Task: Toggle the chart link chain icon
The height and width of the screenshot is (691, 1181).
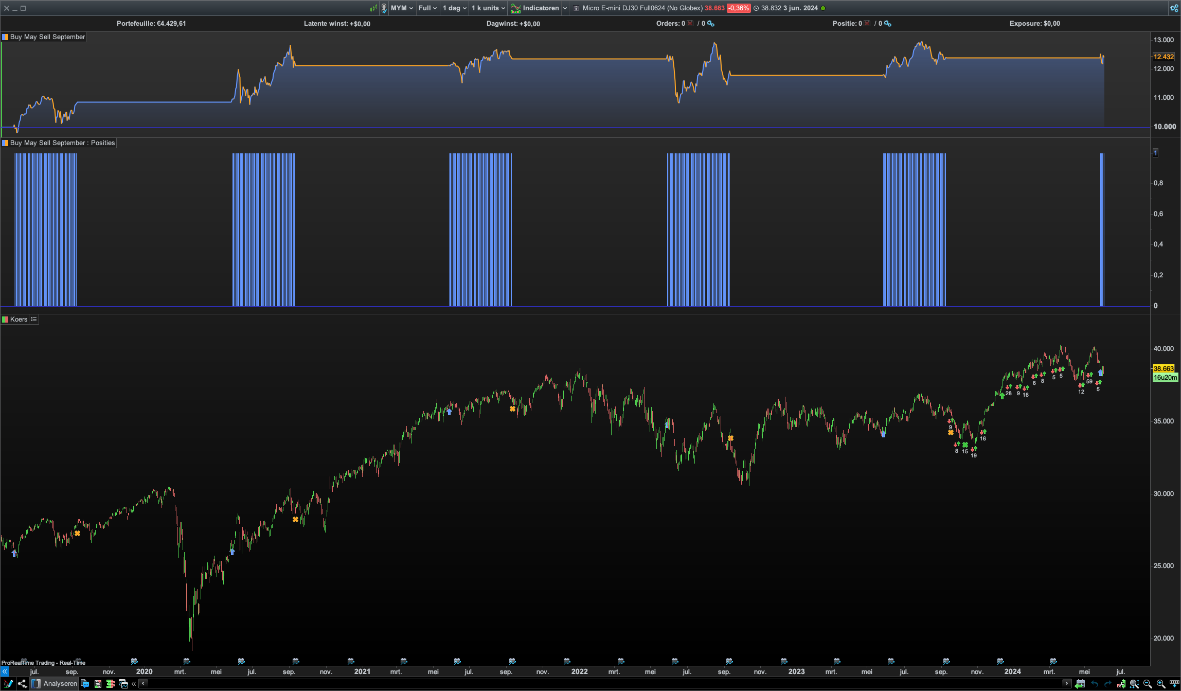Action: tap(384, 8)
